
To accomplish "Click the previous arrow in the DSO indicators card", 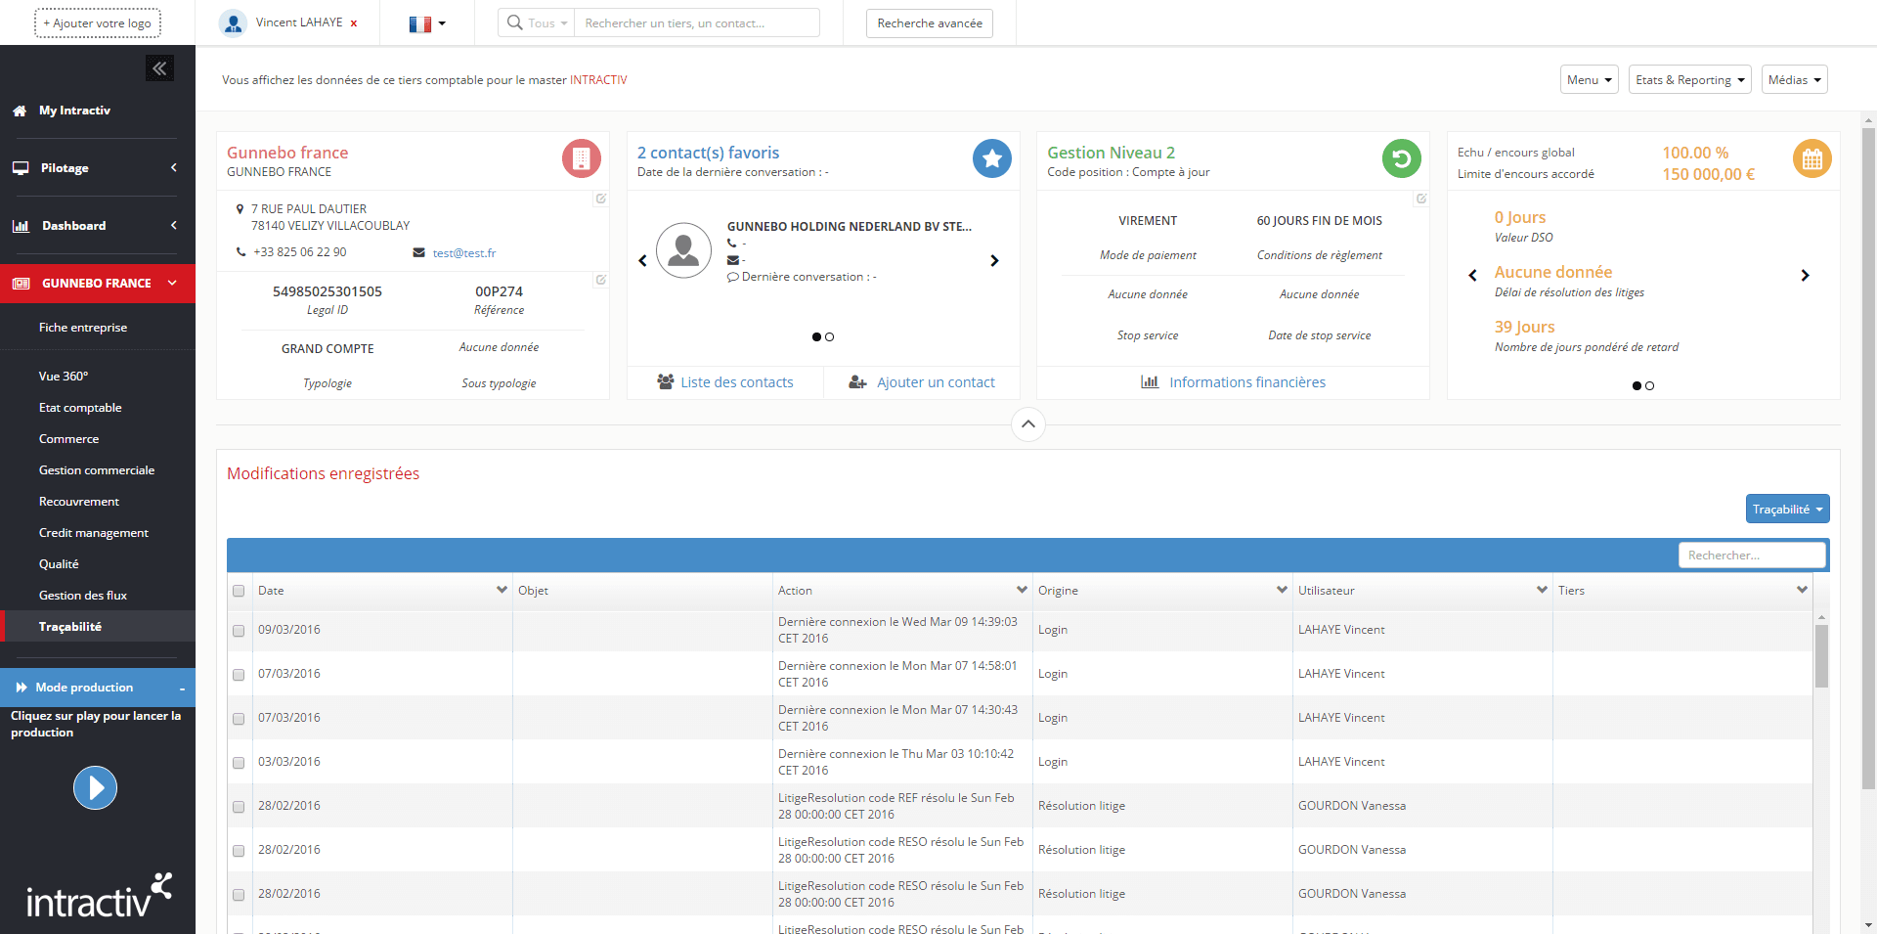I will pos(1472,276).
